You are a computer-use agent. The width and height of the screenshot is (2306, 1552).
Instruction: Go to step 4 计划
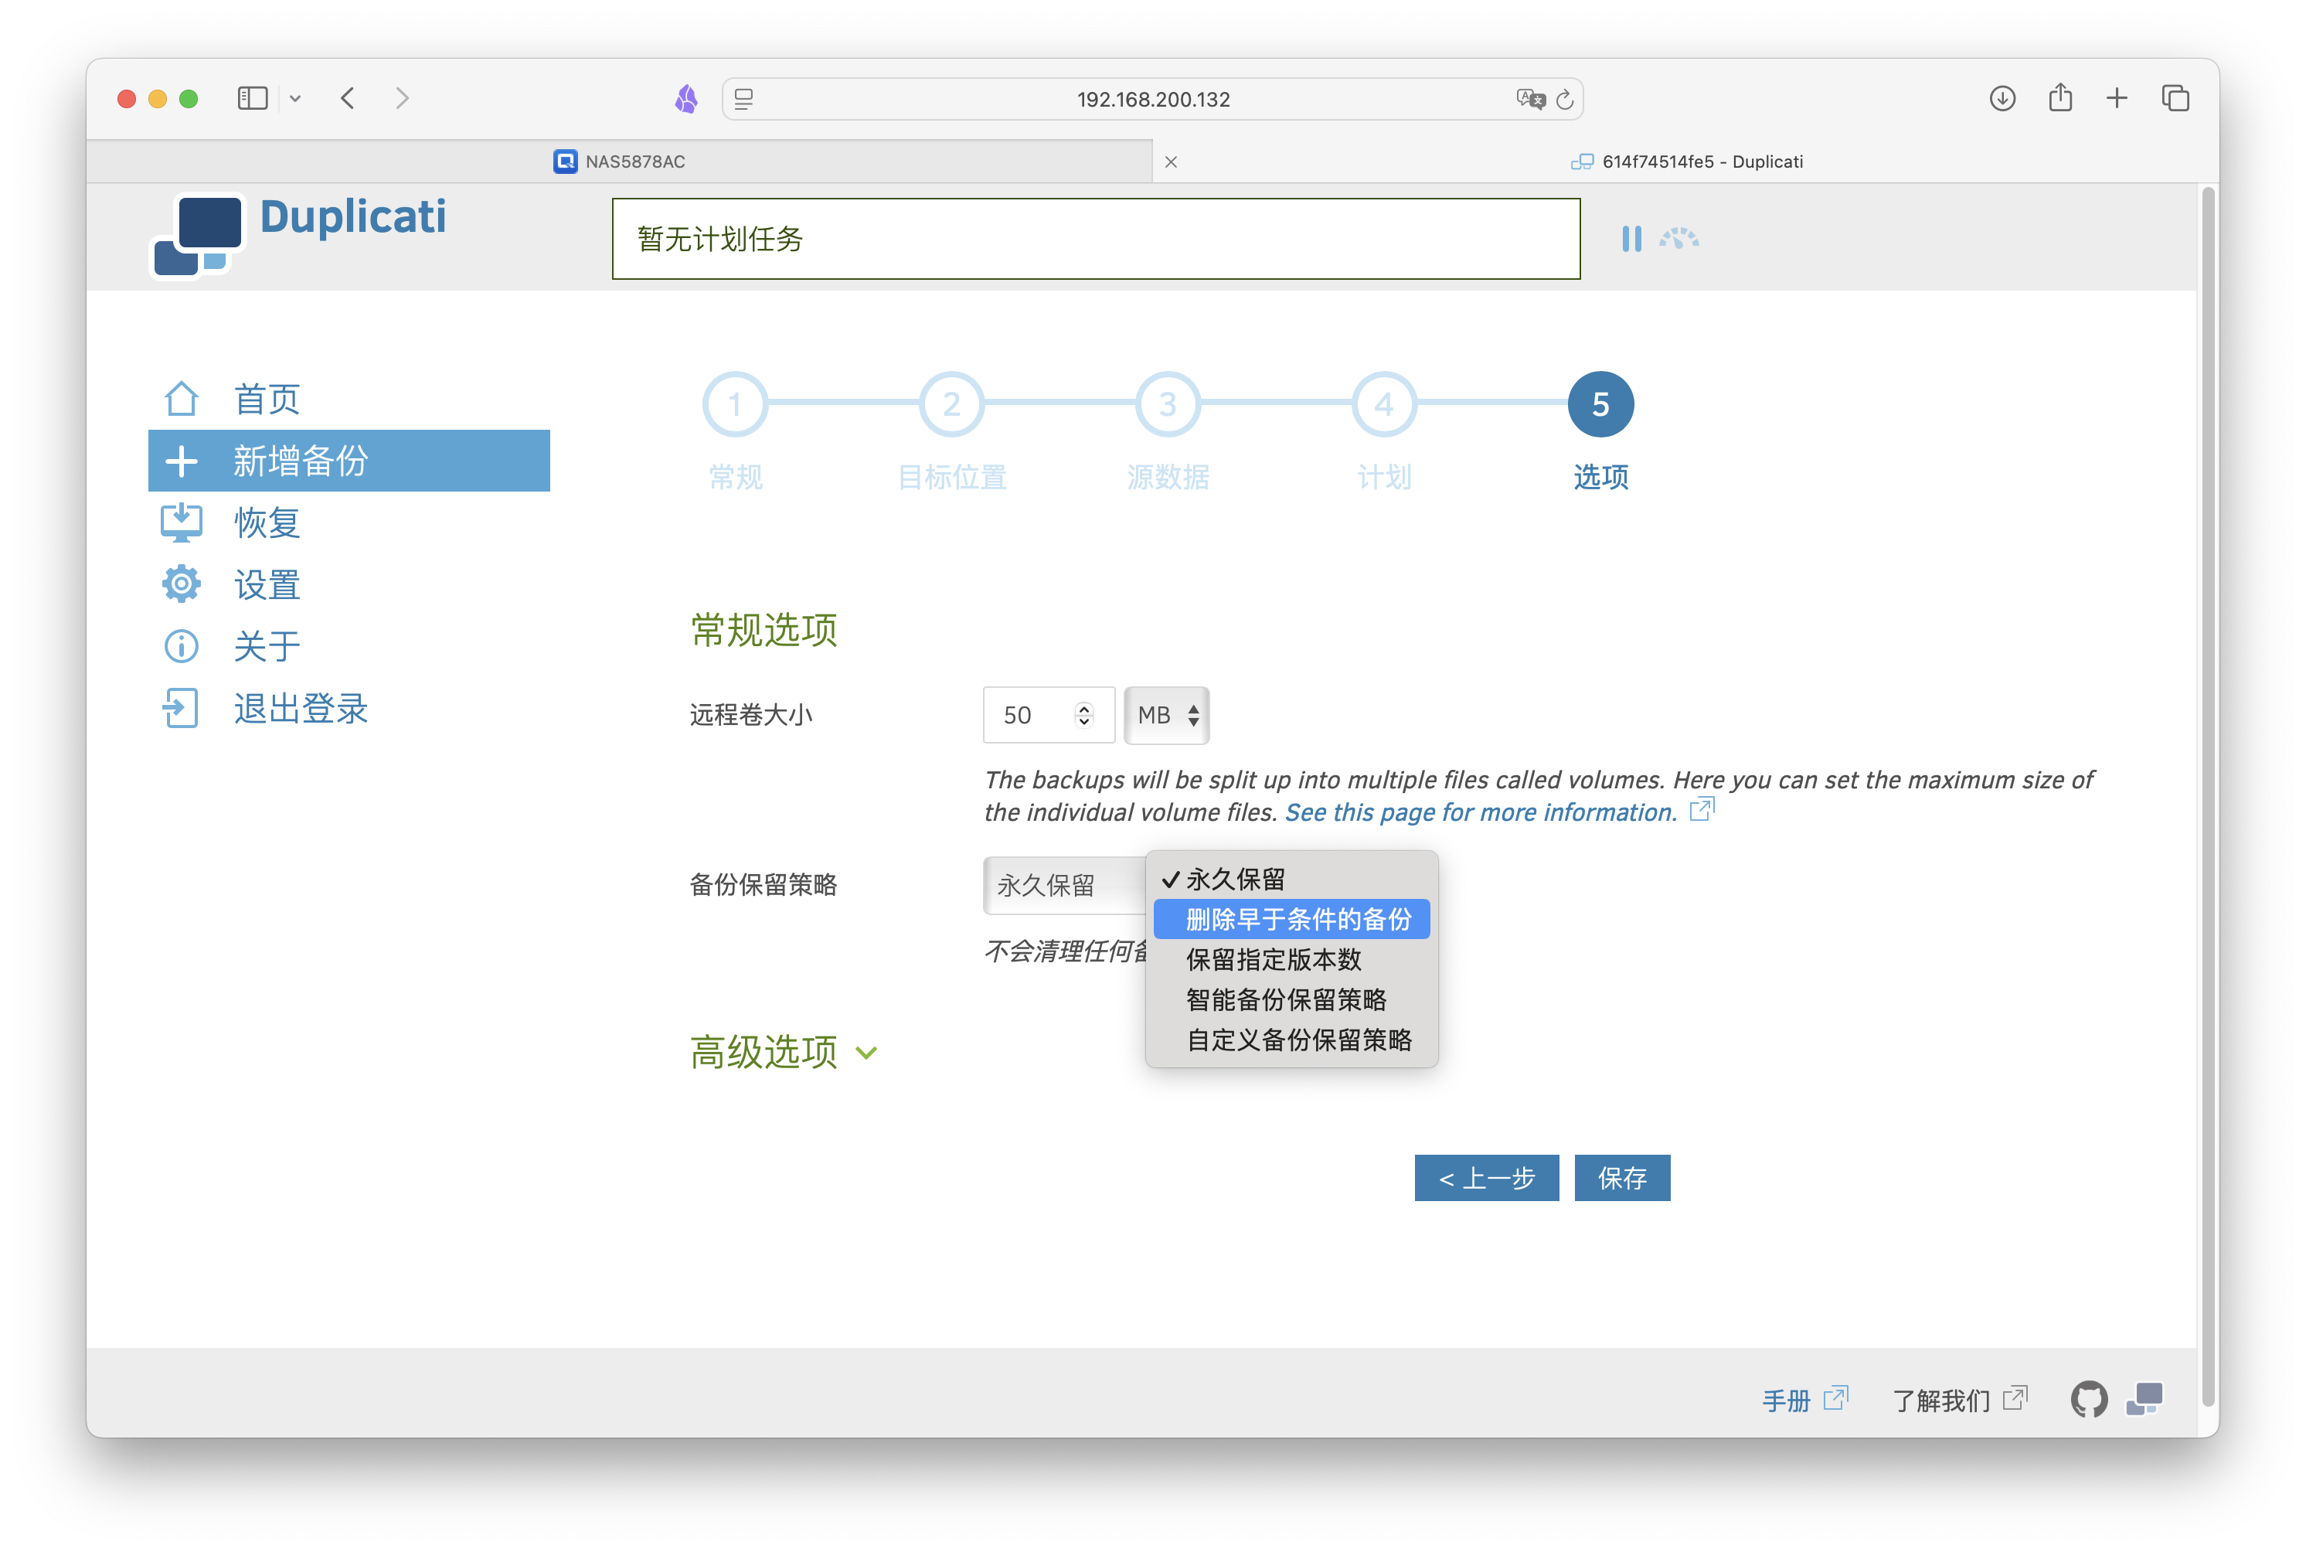(1383, 403)
